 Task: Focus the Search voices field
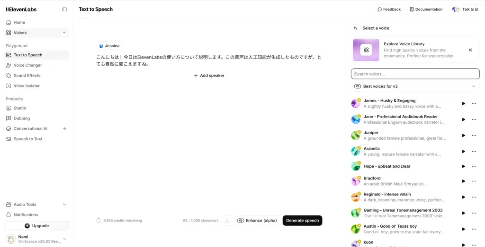point(415,74)
